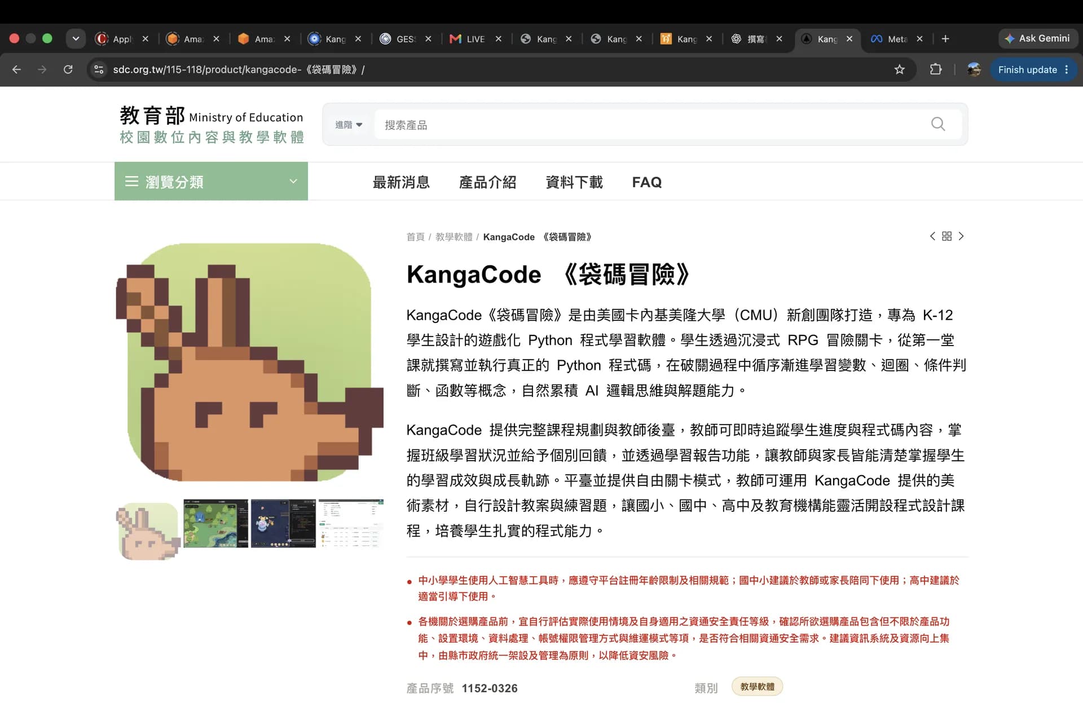This screenshot has height=703, width=1083.
Task: Select the game map screenshot thumbnail
Action: click(215, 523)
